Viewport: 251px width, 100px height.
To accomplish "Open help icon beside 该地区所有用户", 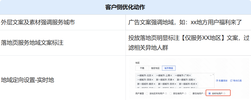I will coord(166,93).
